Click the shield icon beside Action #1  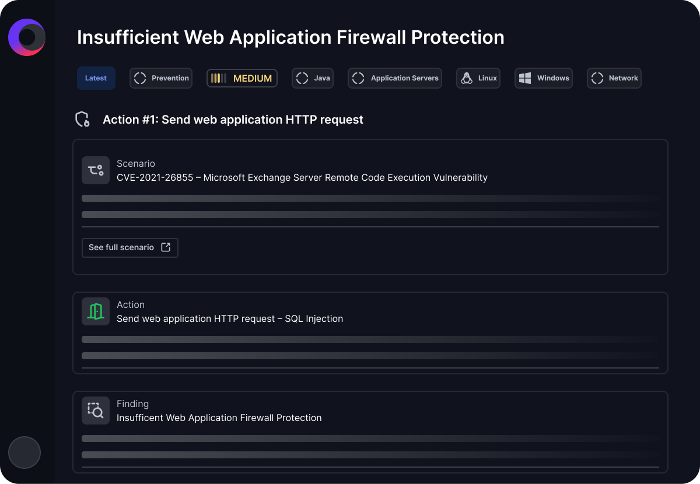pyautogui.click(x=83, y=120)
